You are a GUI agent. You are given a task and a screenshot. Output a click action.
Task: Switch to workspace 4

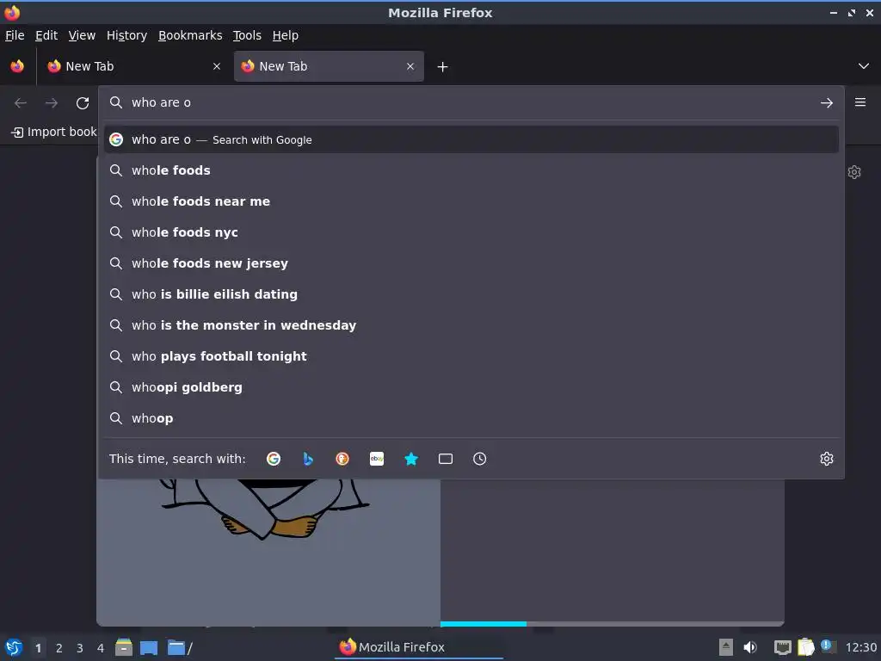click(x=101, y=648)
